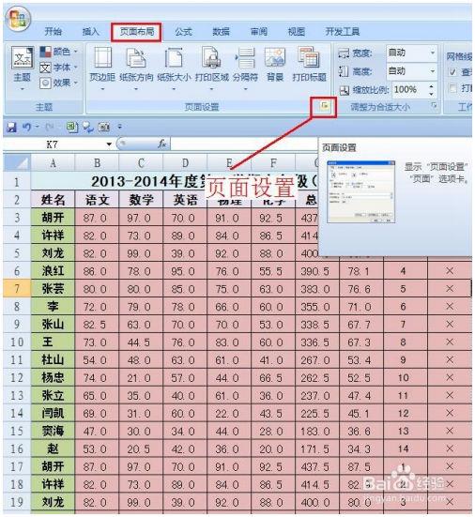475x517 pixels.
Task: Select the 打印区域 print area icon
Action: pyautogui.click(x=211, y=68)
